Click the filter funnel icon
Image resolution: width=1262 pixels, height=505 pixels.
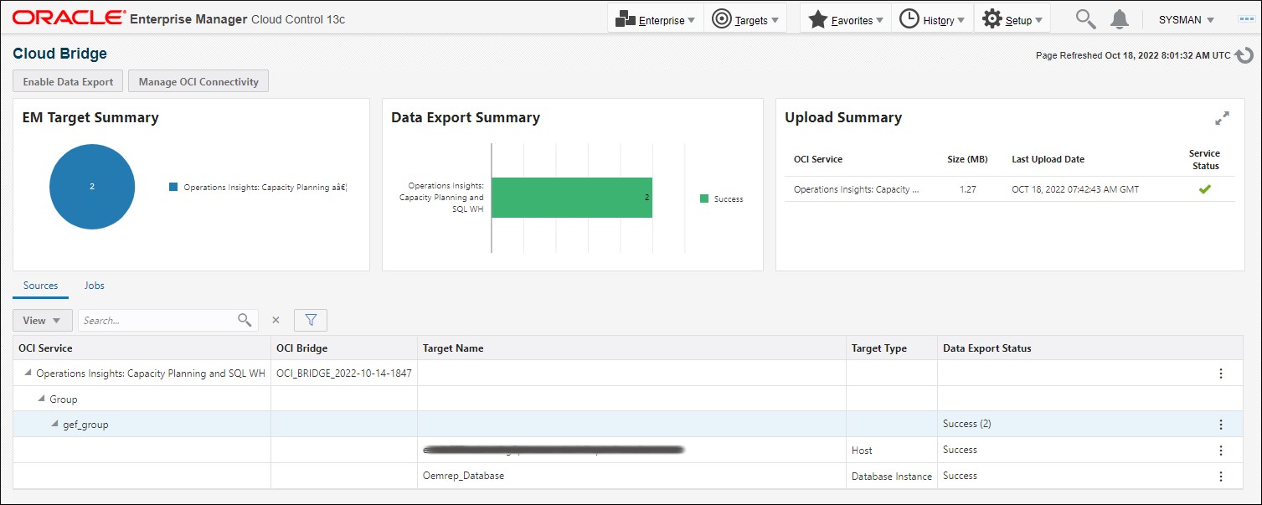coord(311,320)
